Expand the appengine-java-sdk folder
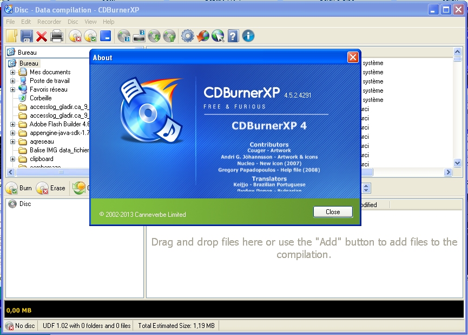Viewport: 468px width, 335px height. (12, 133)
